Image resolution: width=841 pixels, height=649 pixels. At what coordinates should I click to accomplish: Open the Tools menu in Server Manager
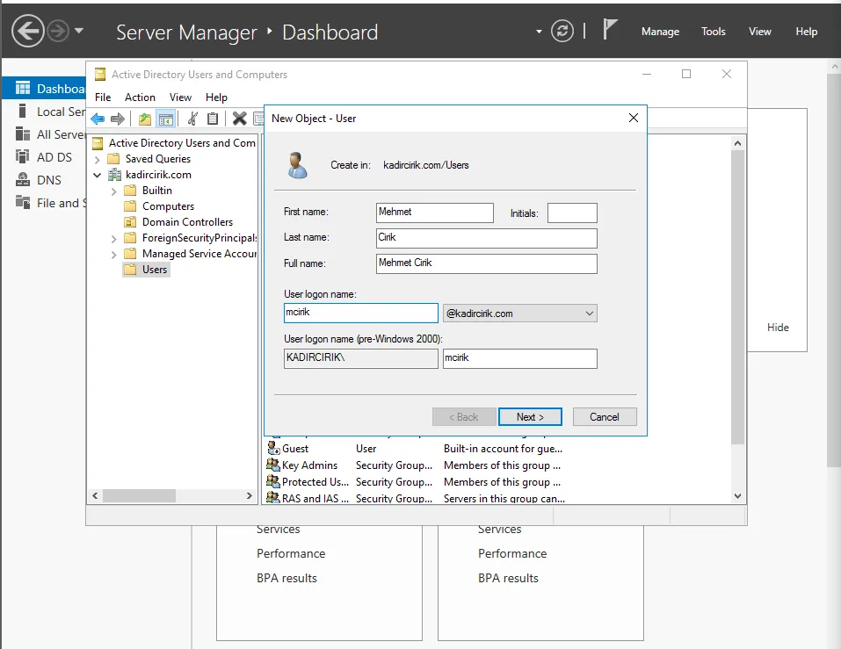click(714, 32)
